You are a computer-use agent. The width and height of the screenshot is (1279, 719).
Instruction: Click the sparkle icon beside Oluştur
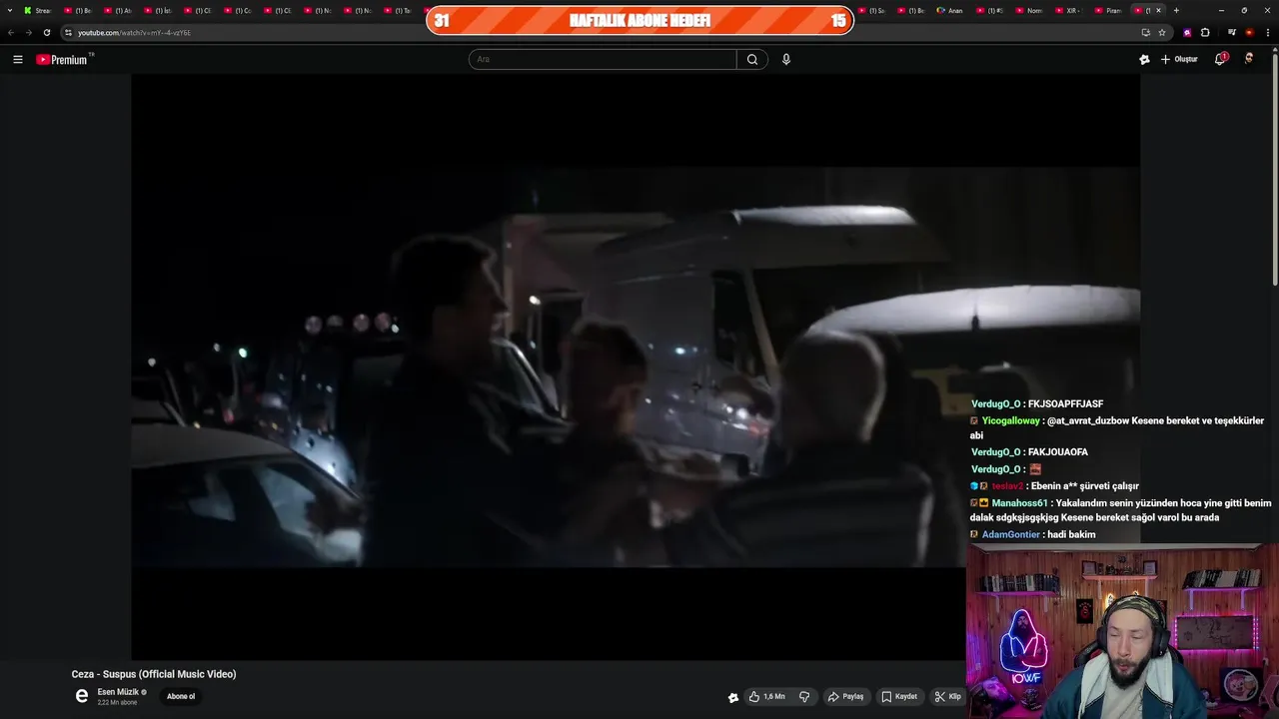point(1144,60)
